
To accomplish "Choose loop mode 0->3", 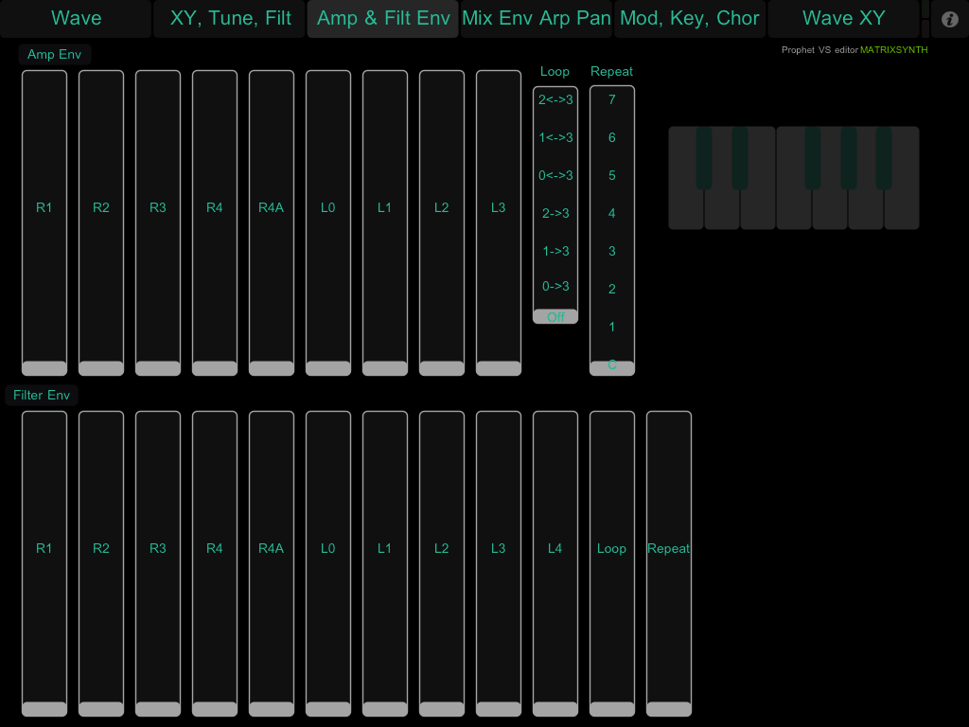I will pos(555,287).
